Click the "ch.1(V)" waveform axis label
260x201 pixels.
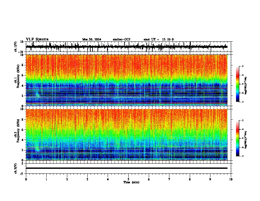(x=16, y=47)
